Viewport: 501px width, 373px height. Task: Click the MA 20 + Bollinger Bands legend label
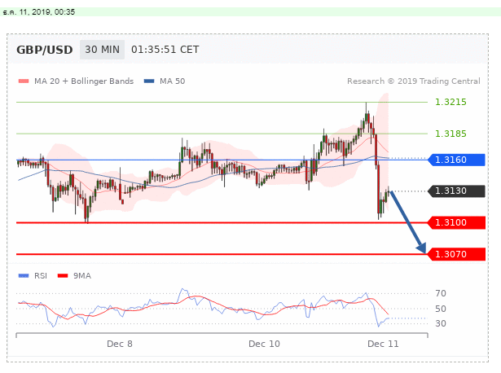coord(84,81)
